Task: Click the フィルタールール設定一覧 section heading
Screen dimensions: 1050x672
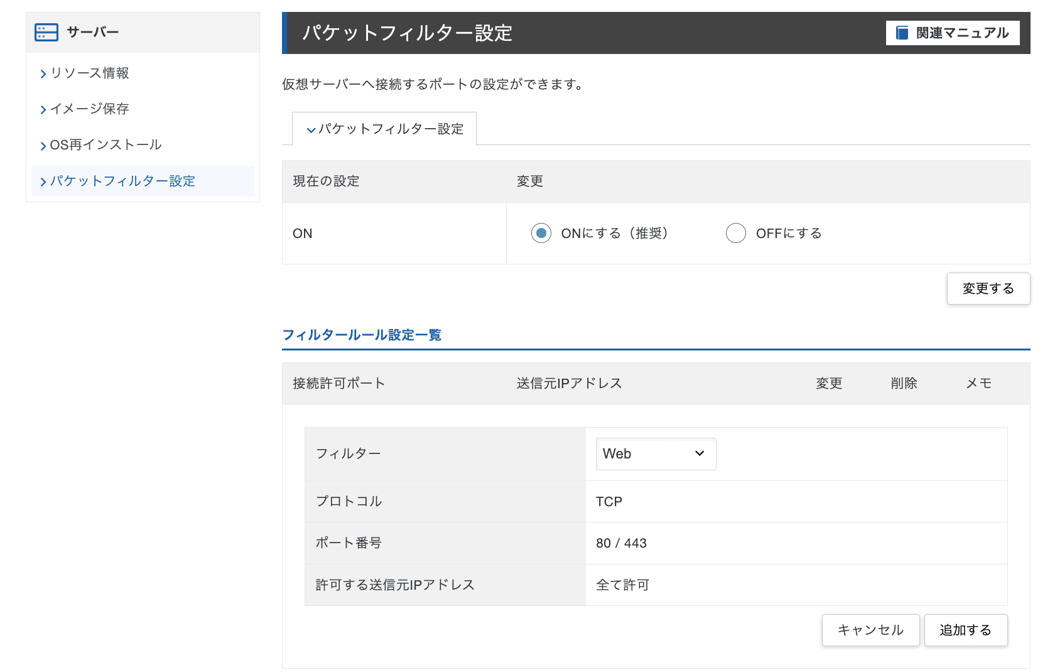Action: pyautogui.click(x=362, y=335)
